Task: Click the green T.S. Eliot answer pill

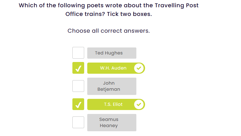Action: click(113, 104)
